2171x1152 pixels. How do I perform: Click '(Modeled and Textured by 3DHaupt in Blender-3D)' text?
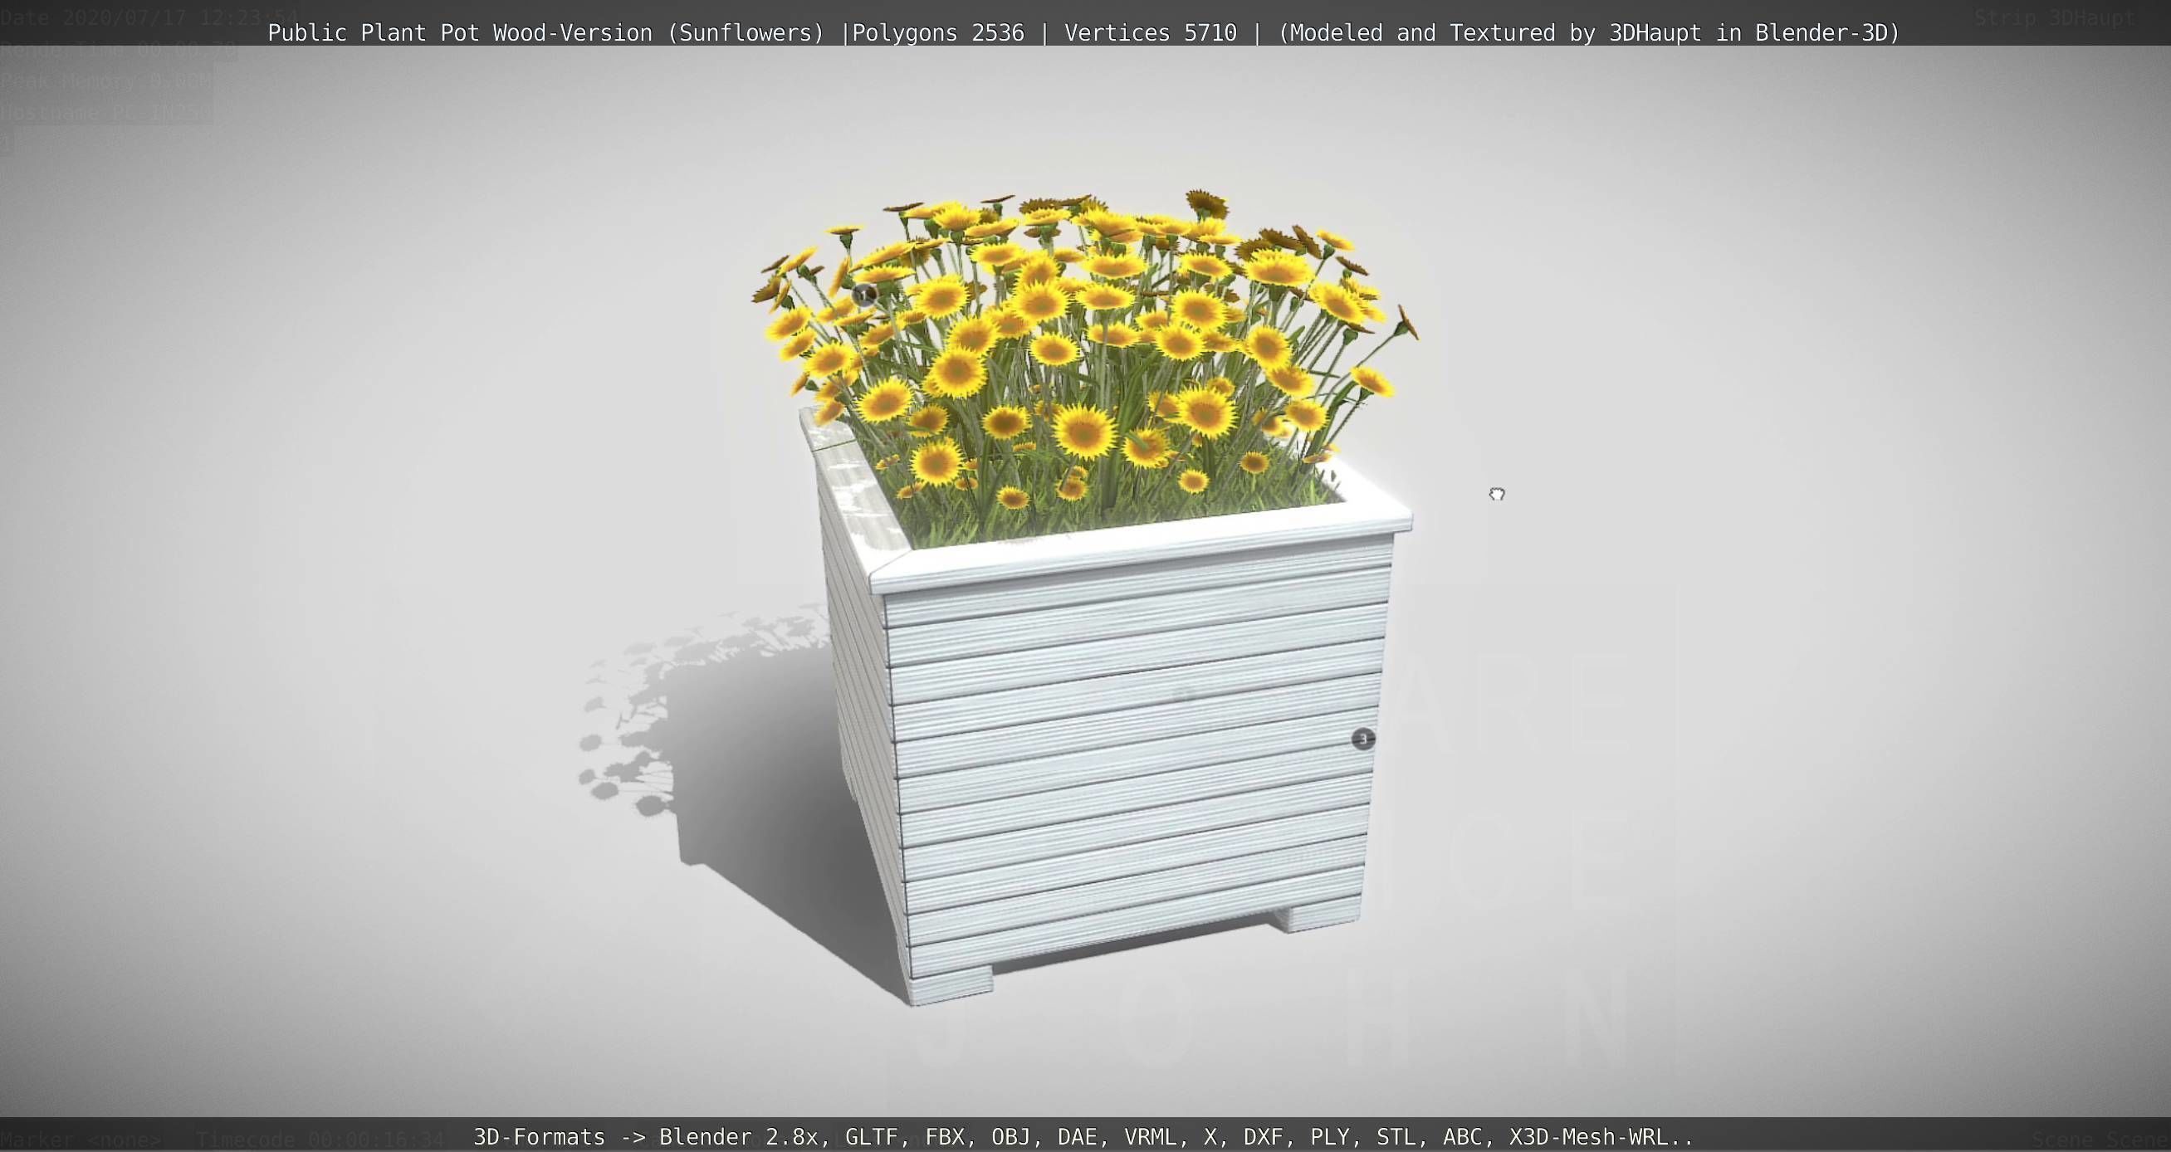[1589, 33]
